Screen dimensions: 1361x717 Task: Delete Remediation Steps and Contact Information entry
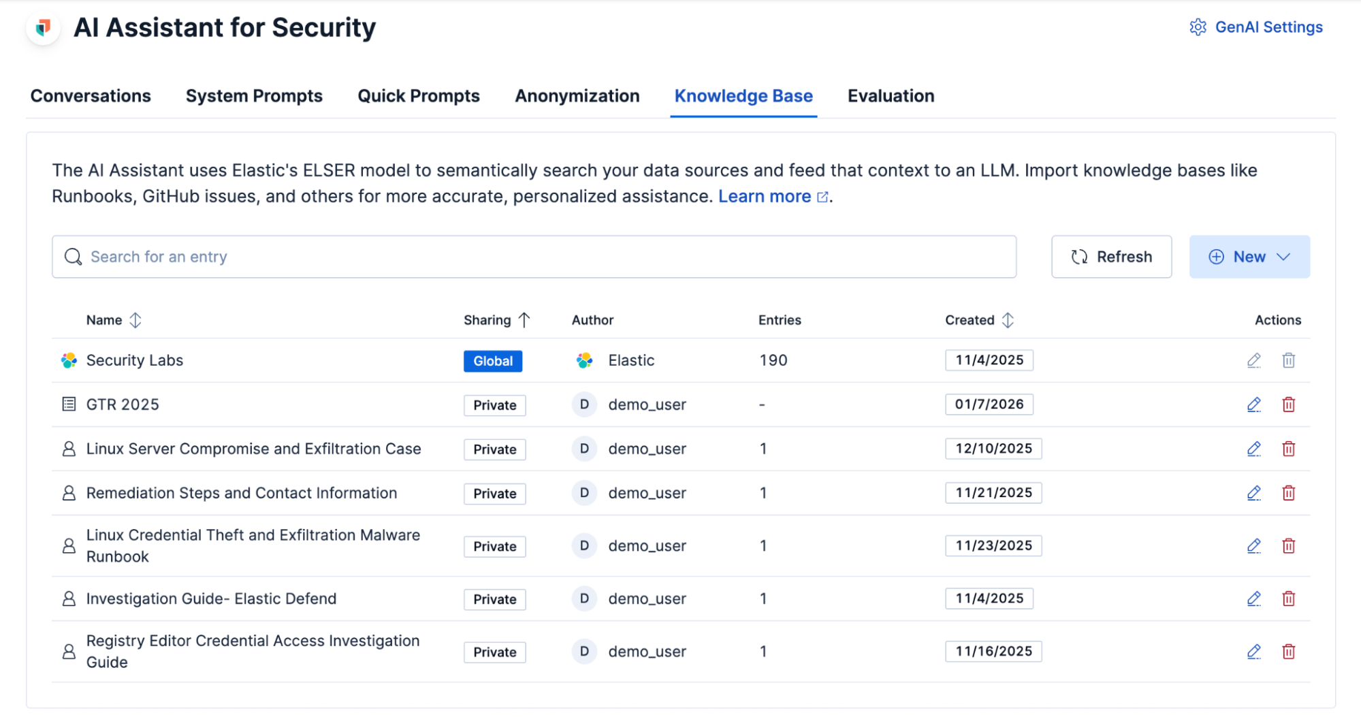coord(1288,493)
